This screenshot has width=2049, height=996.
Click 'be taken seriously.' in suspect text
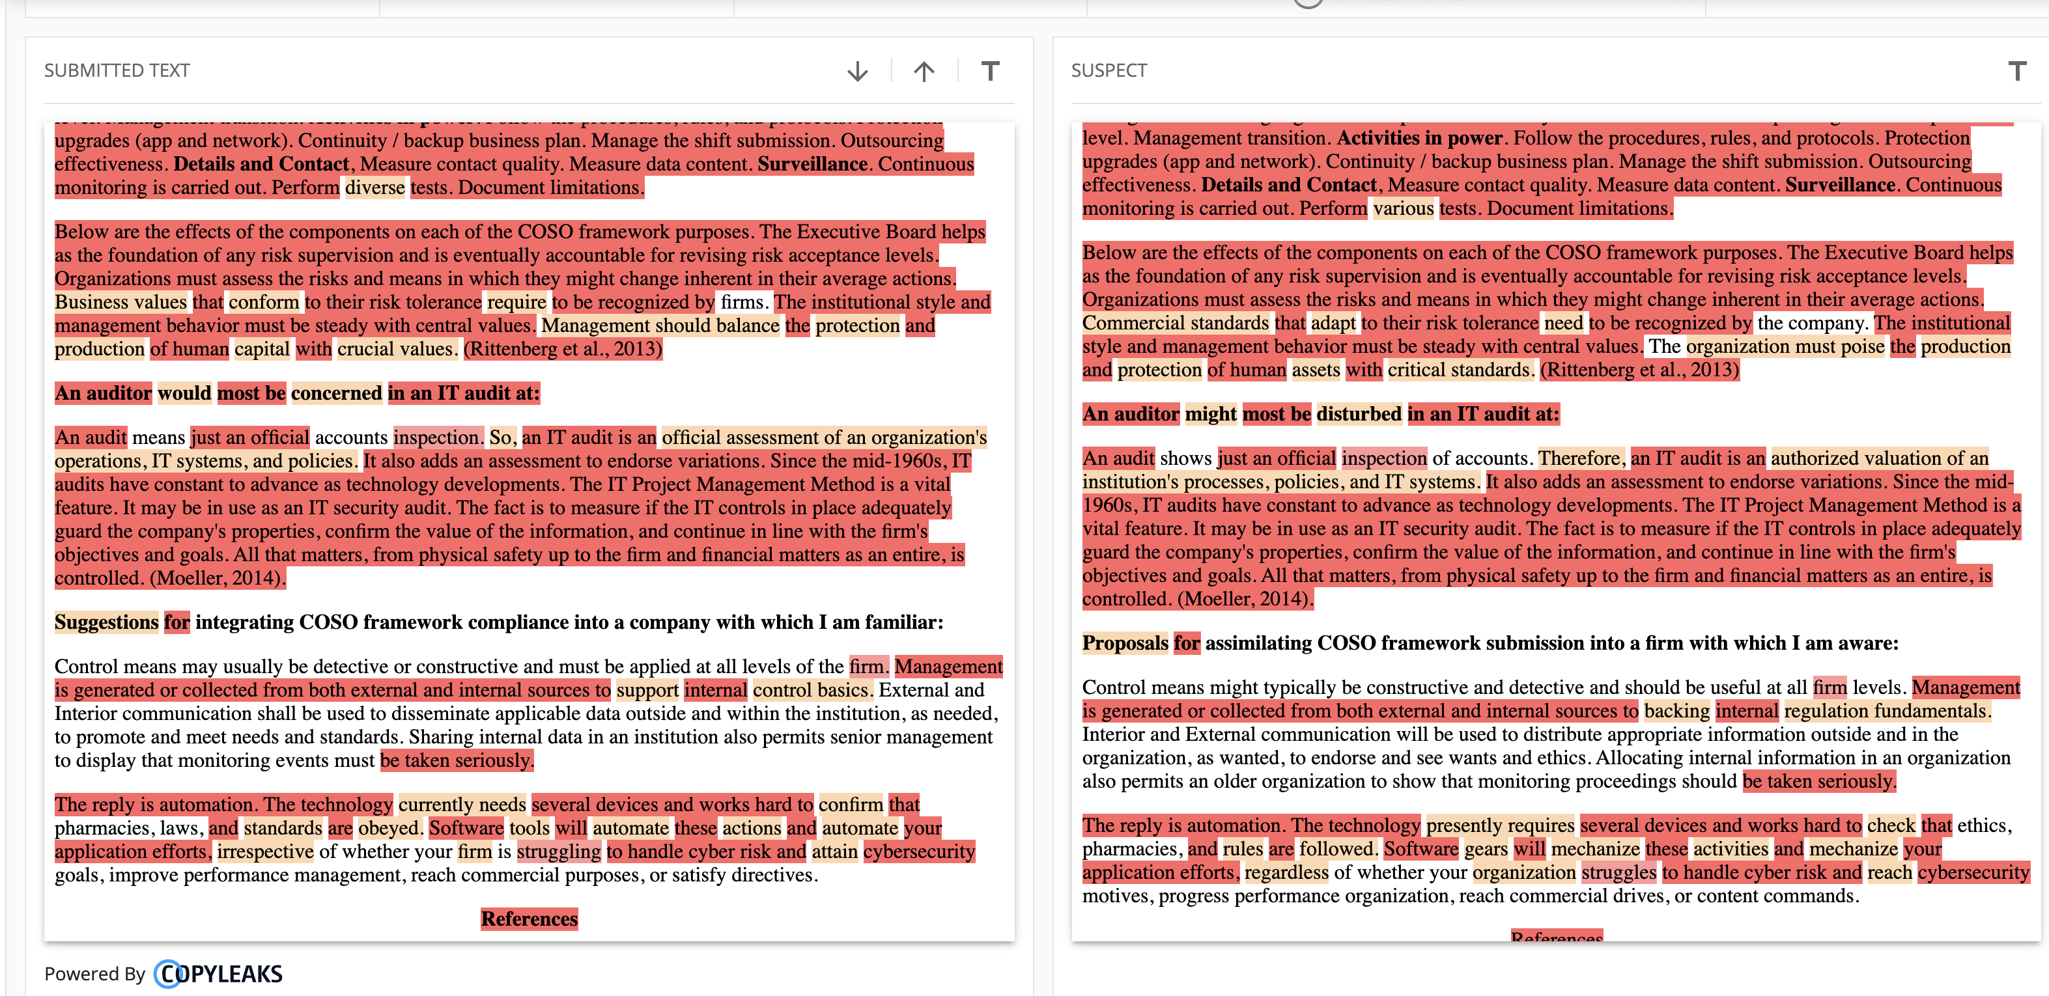1819,781
